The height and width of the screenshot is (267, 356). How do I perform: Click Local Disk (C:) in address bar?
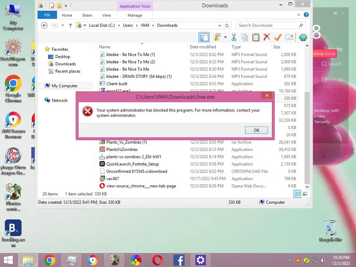pyautogui.click(x=102, y=25)
